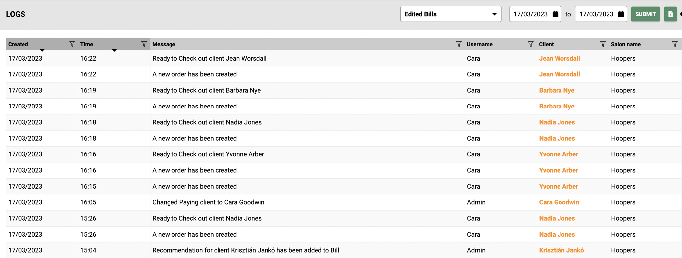Screen dimensions: 682x258
Task: Select the Changed Paying client log row
Action: coord(208,202)
